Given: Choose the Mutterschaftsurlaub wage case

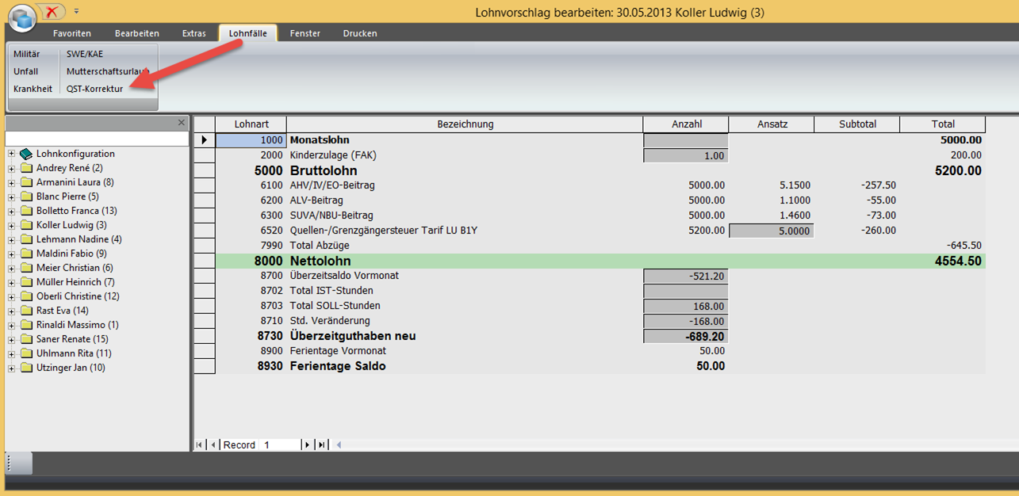Looking at the screenshot, I should tap(107, 71).
